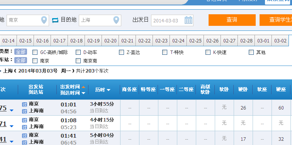Select date tab 02-18

click(x=76, y=41)
